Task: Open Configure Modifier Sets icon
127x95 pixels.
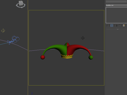Action: pyautogui.click(x=124, y=26)
